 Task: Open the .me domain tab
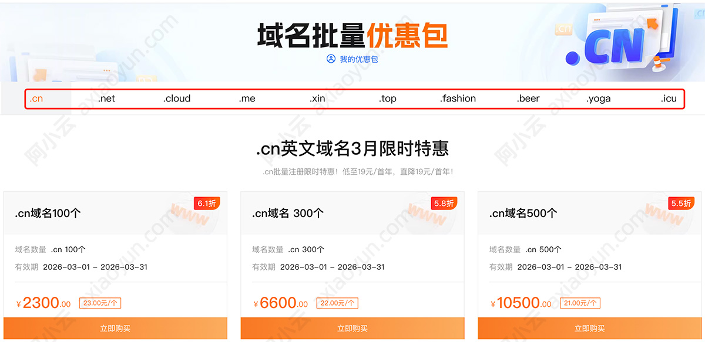click(x=247, y=99)
